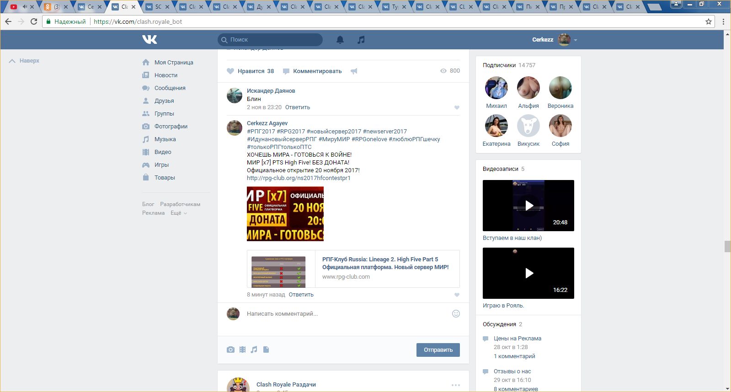Open the Clash Royale Раздачи post options menu
The width and height of the screenshot is (731, 392).
(456, 385)
